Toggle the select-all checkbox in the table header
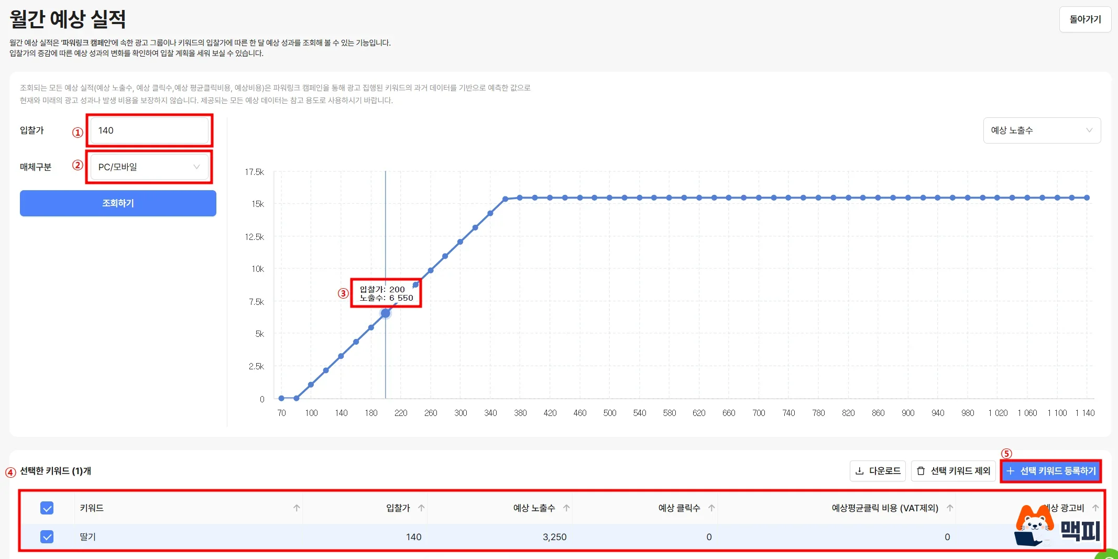 point(47,508)
